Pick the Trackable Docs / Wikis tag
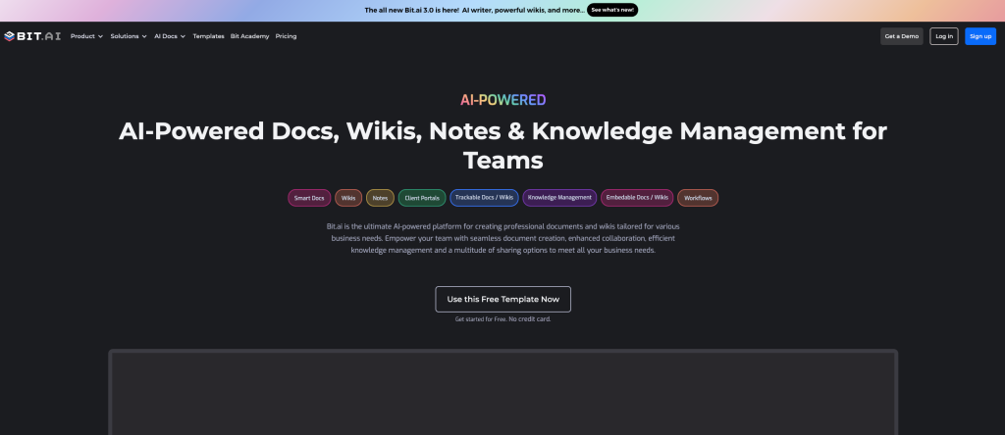Viewport: 1005px width, 435px height. click(484, 198)
